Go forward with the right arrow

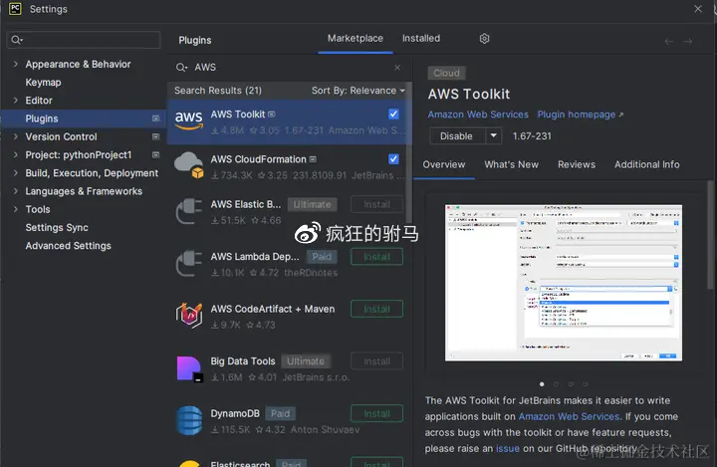click(x=687, y=42)
